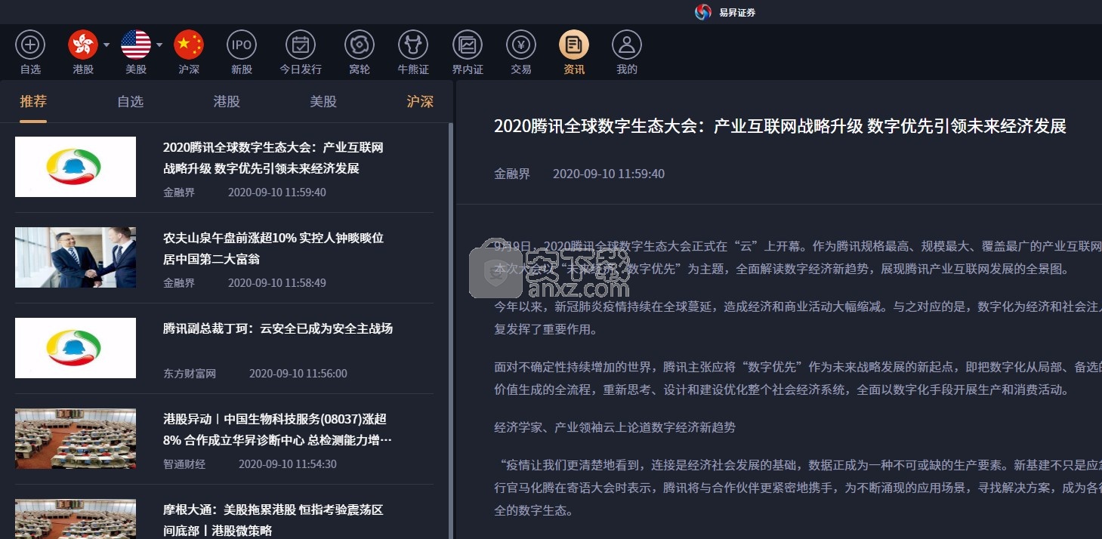Viewport: 1102px width, 539px height.
Task: Switch to the 沪深 news tab
Action: (x=420, y=101)
